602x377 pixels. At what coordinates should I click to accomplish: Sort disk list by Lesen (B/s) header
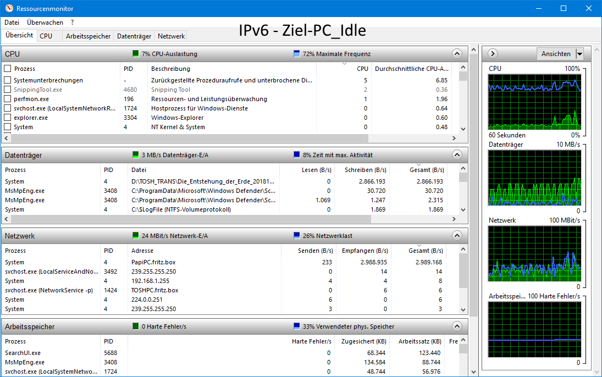click(306, 170)
